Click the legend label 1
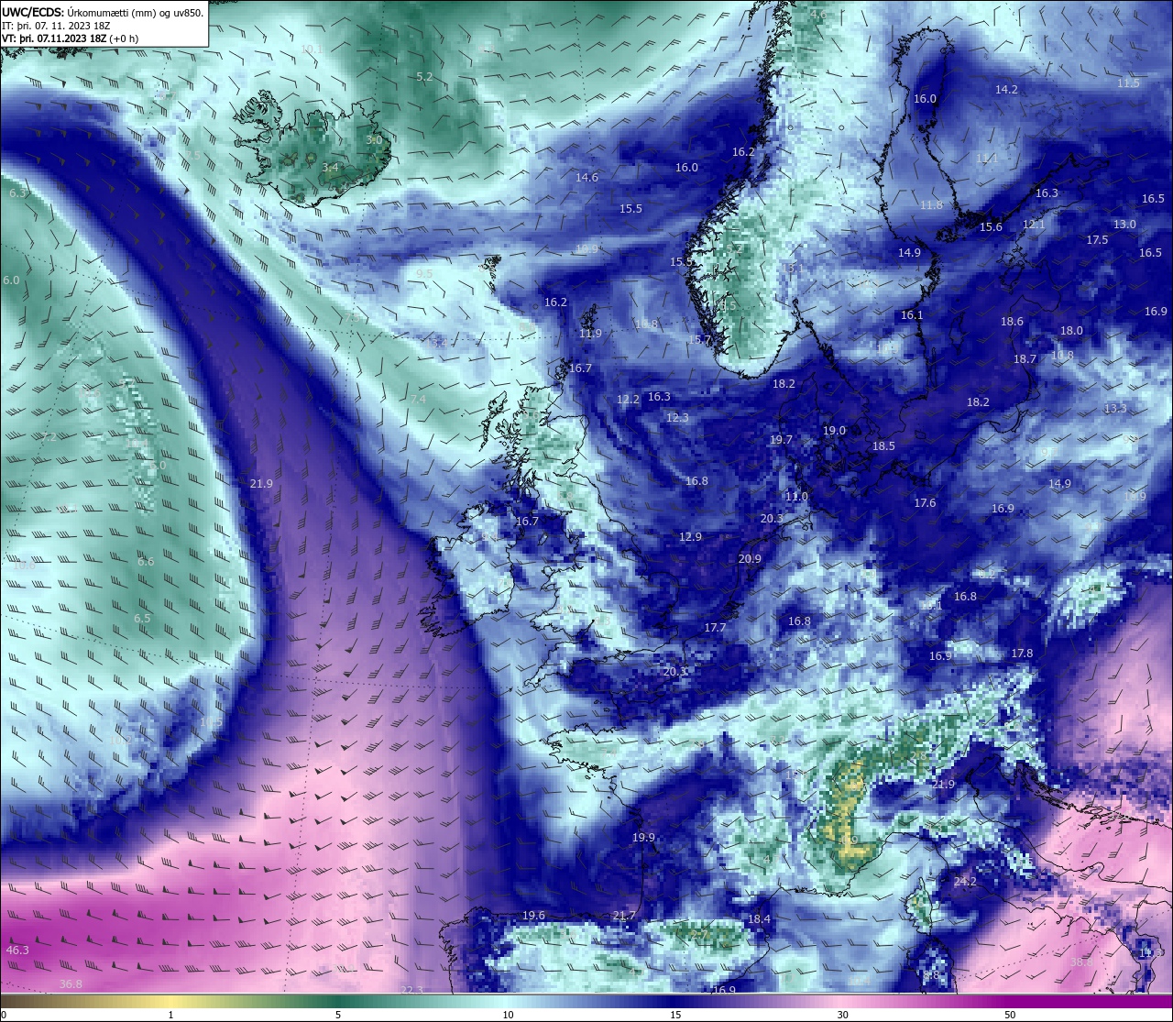1173x1022 pixels. 170,1015
